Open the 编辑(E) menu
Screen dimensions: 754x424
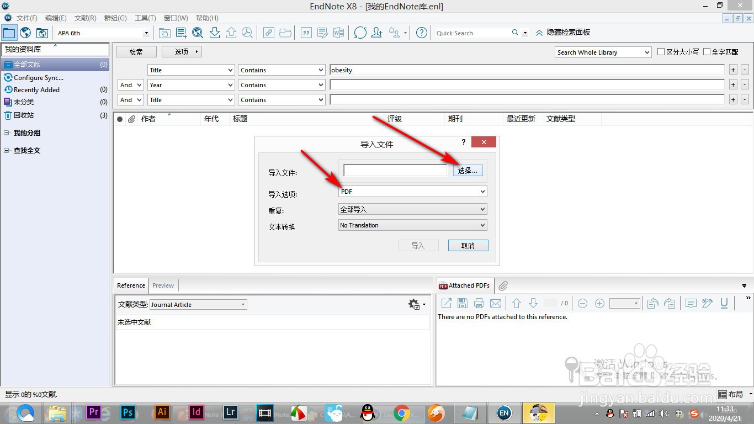(x=56, y=18)
